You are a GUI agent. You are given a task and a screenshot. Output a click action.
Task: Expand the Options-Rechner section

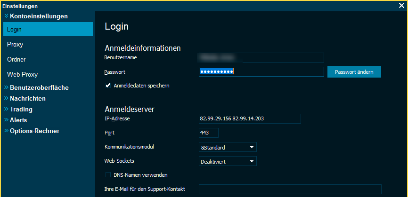(x=32, y=131)
